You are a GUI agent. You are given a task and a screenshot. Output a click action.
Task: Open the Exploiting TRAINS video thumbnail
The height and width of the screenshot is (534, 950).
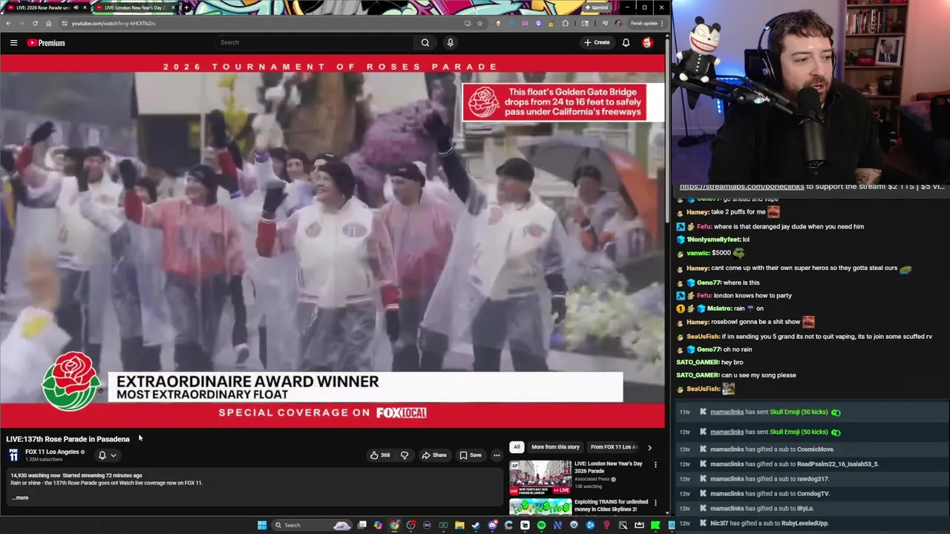click(x=540, y=507)
